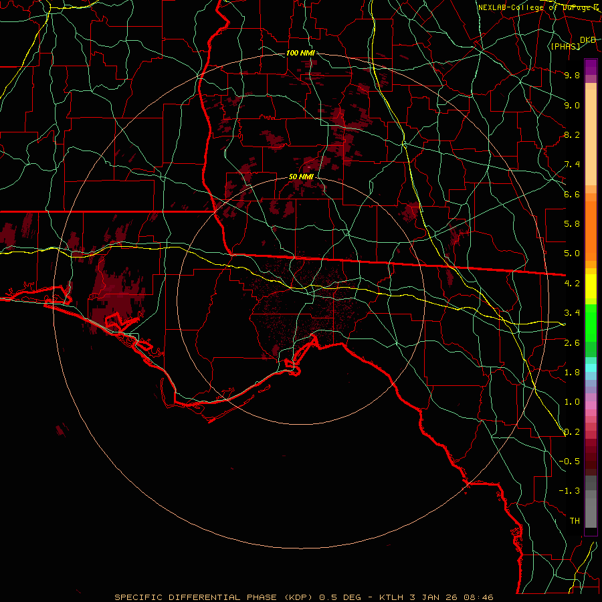Select the 9.0 value on the color scale
Viewport: 602px width, 602px height.
(572, 105)
